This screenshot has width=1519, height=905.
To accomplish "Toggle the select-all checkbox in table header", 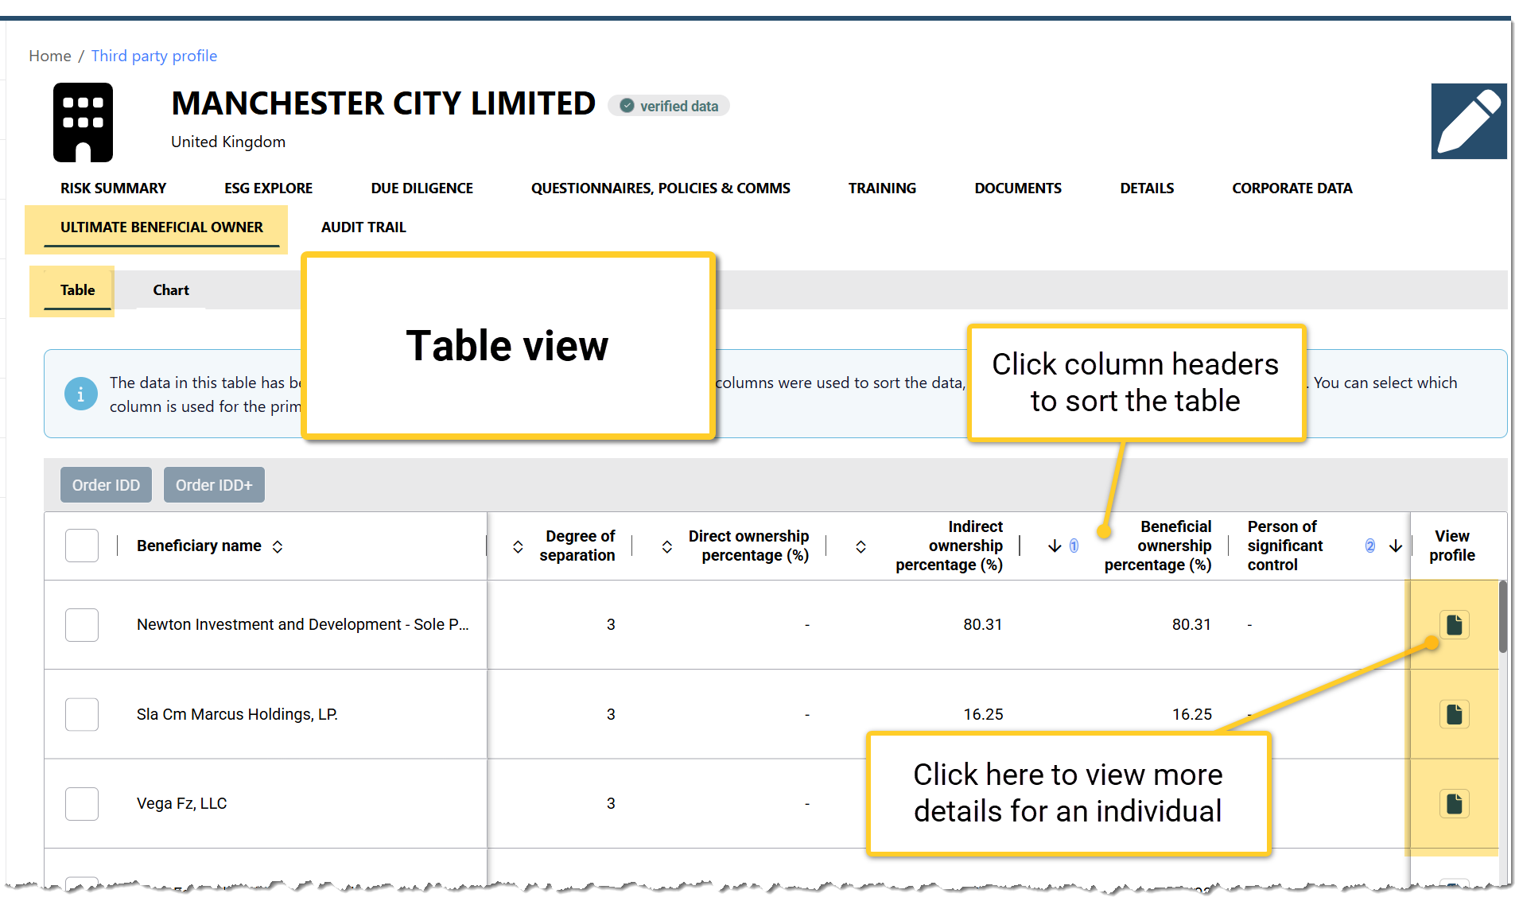I will click(x=82, y=546).
